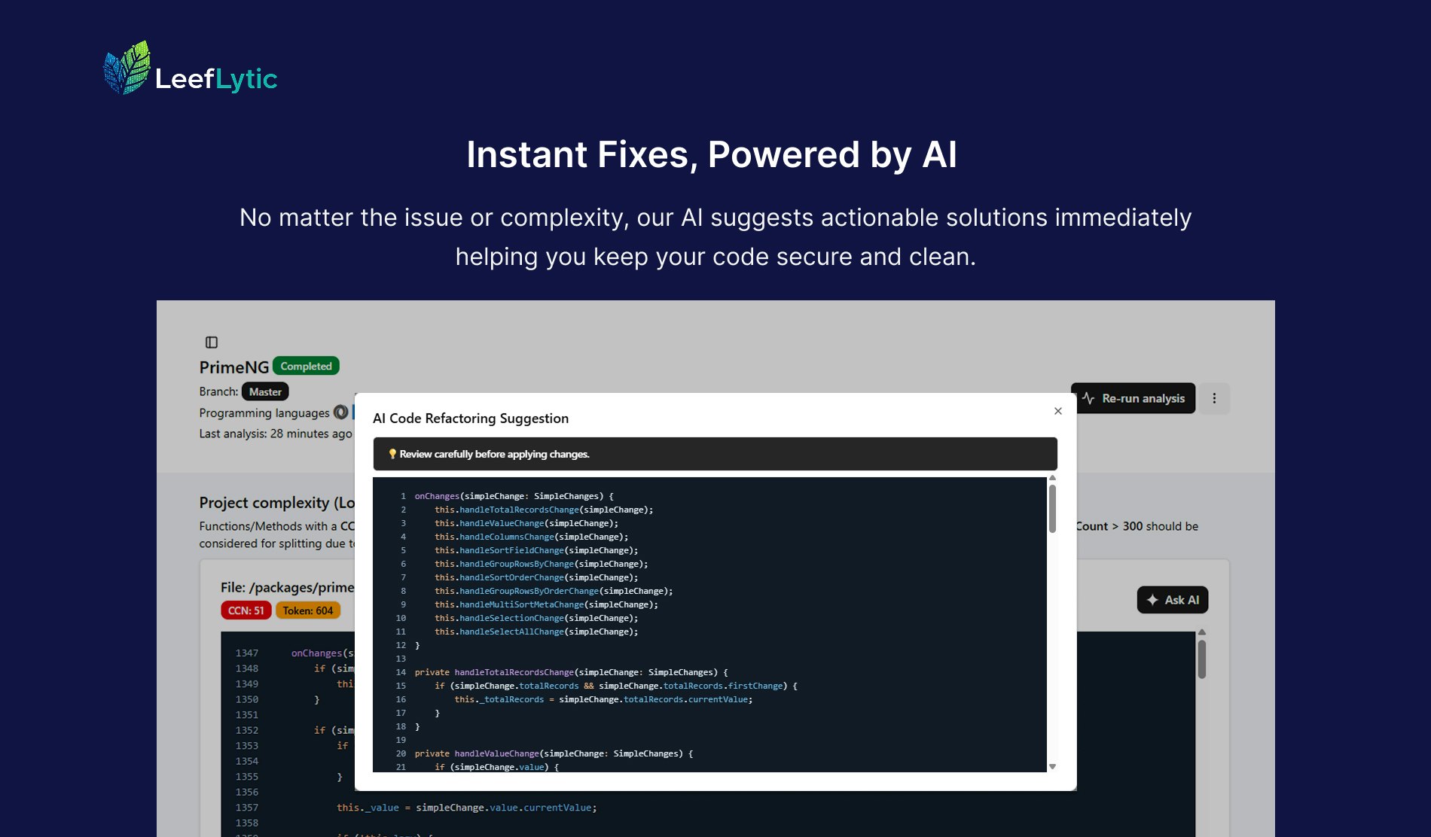Click 'this._value = simpleChange.value.currentValue' line
The width and height of the screenshot is (1431, 837).
click(x=466, y=808)
